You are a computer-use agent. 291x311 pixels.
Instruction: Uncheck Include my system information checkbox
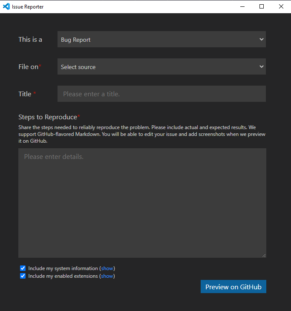[23, 268]
